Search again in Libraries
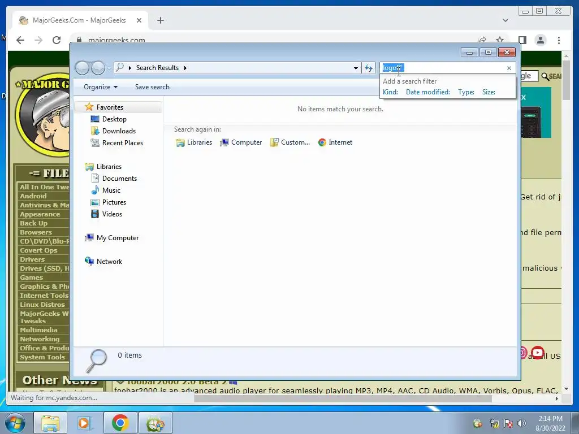Screen dimensions: 579x434 tap(194, 142)
